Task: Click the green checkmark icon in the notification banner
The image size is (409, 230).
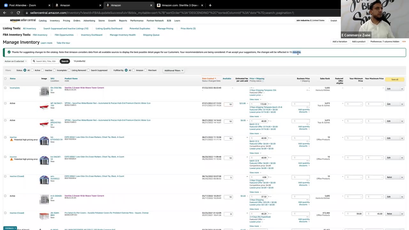Action: [9, 52]
